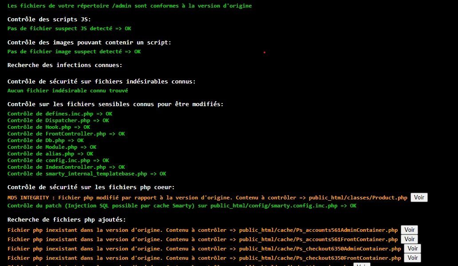Select path public_html/cache/Ps_checkout6350FrontContainer.php
Image resolution: width=458 pixels, height=266 pixels.
tap(320, 258)
